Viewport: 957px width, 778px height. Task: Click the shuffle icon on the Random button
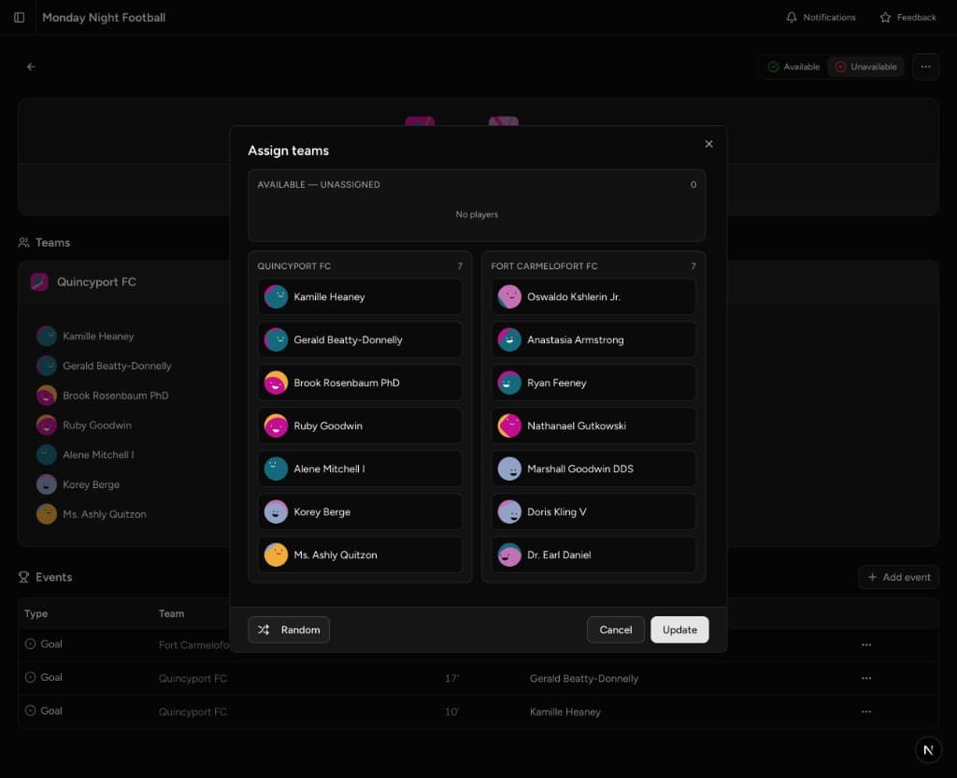pos(264,629)
